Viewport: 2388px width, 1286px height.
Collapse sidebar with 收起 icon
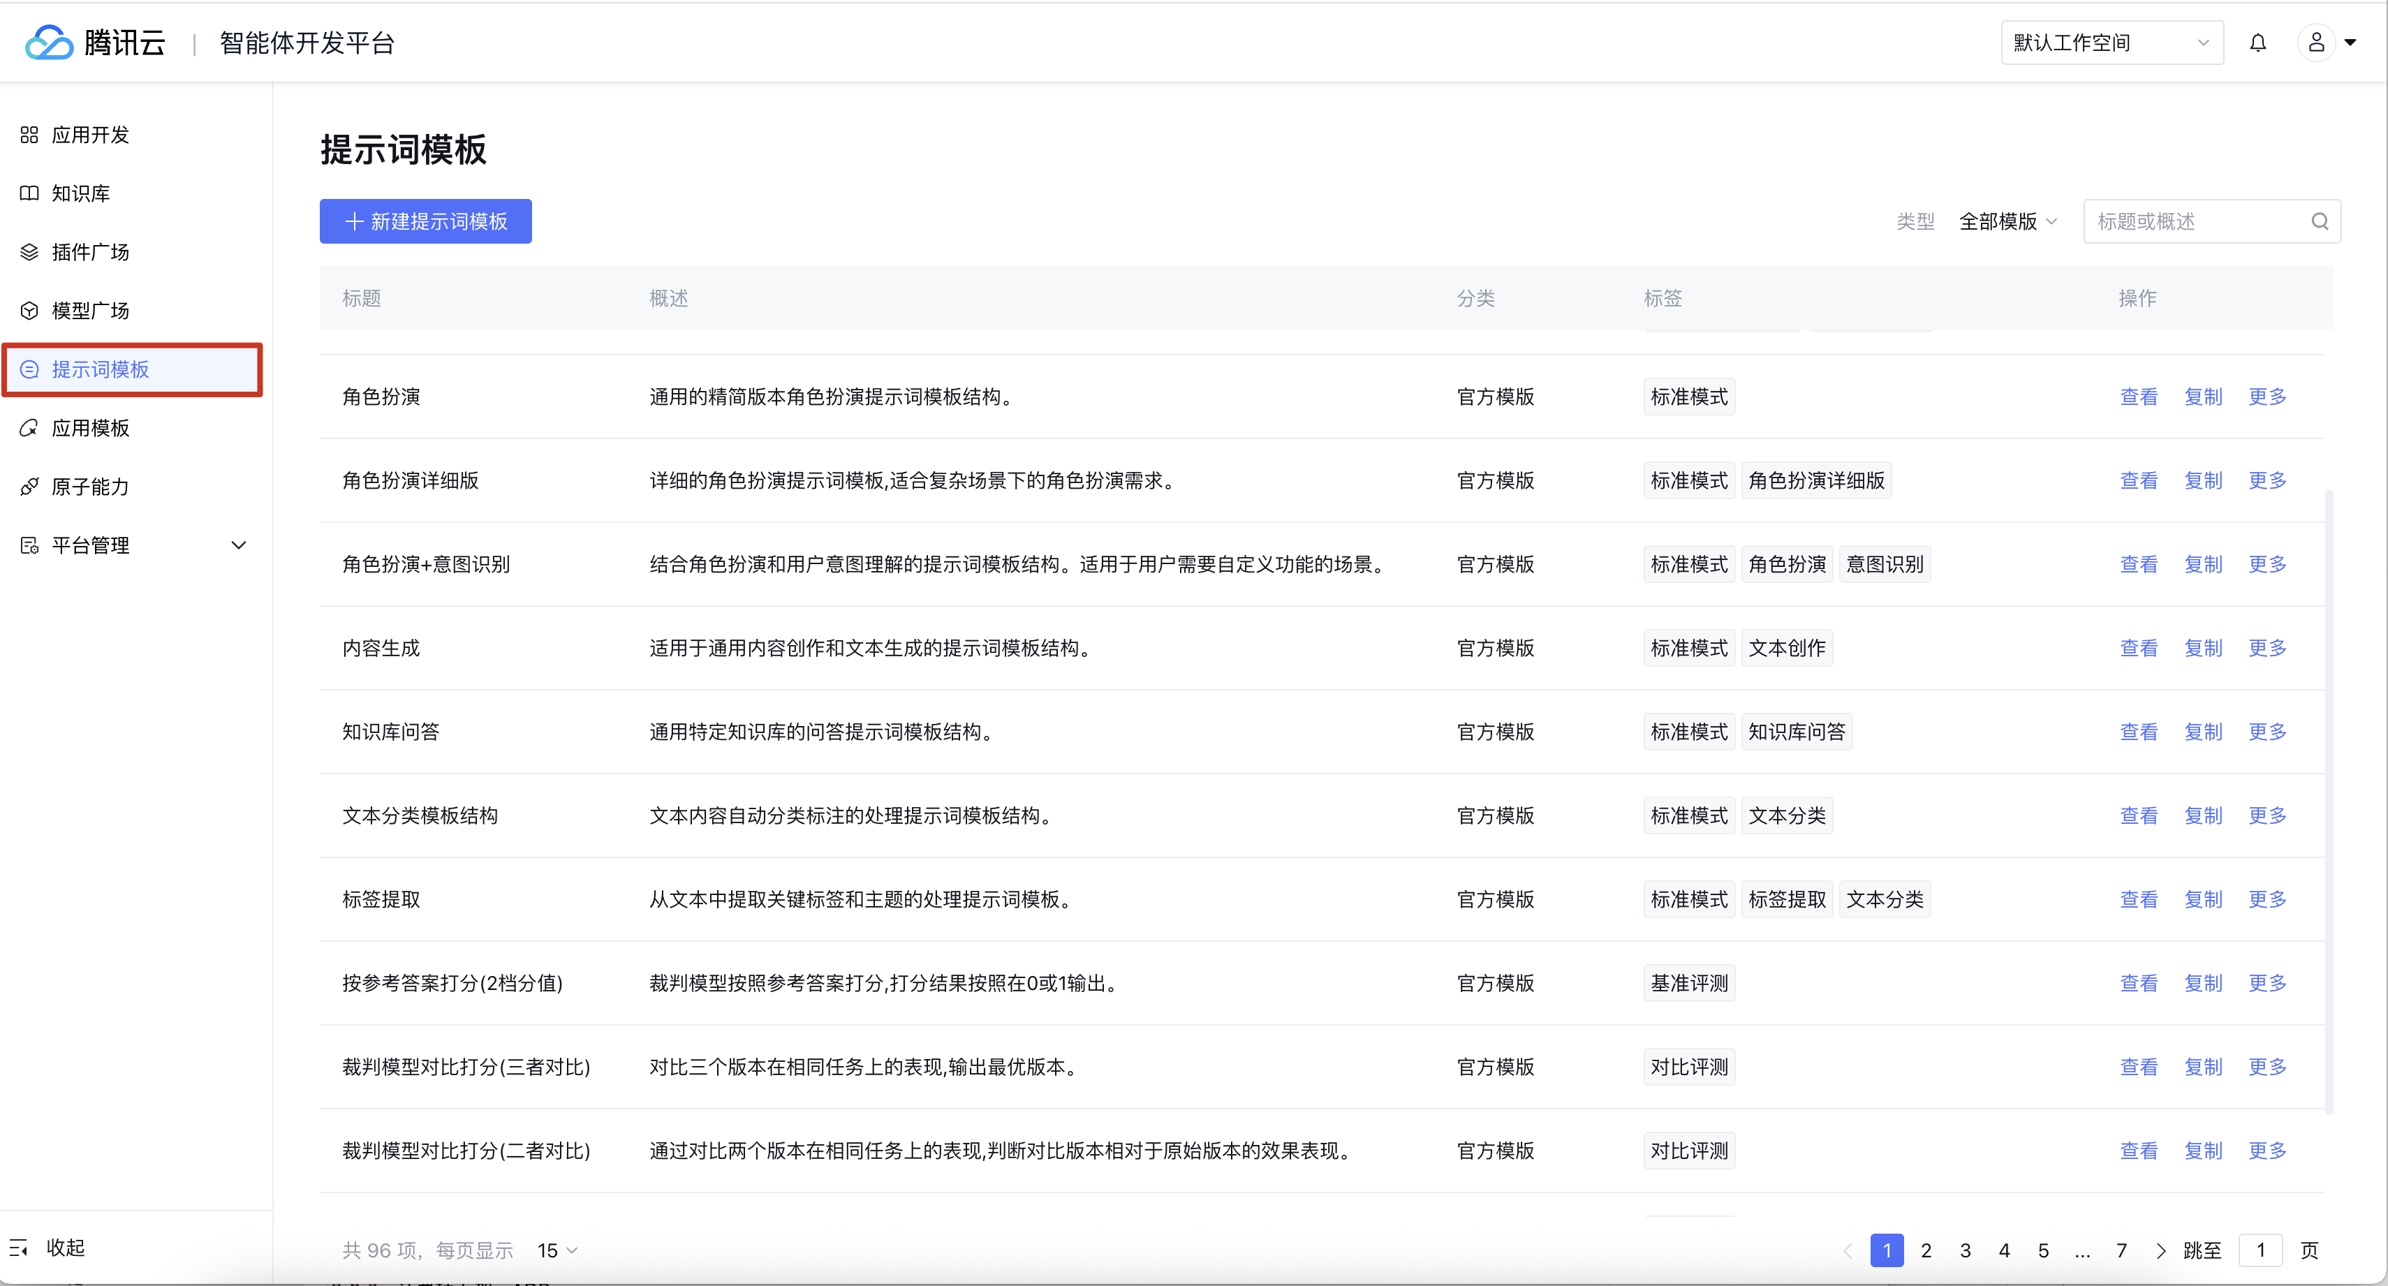(19, 1248)
